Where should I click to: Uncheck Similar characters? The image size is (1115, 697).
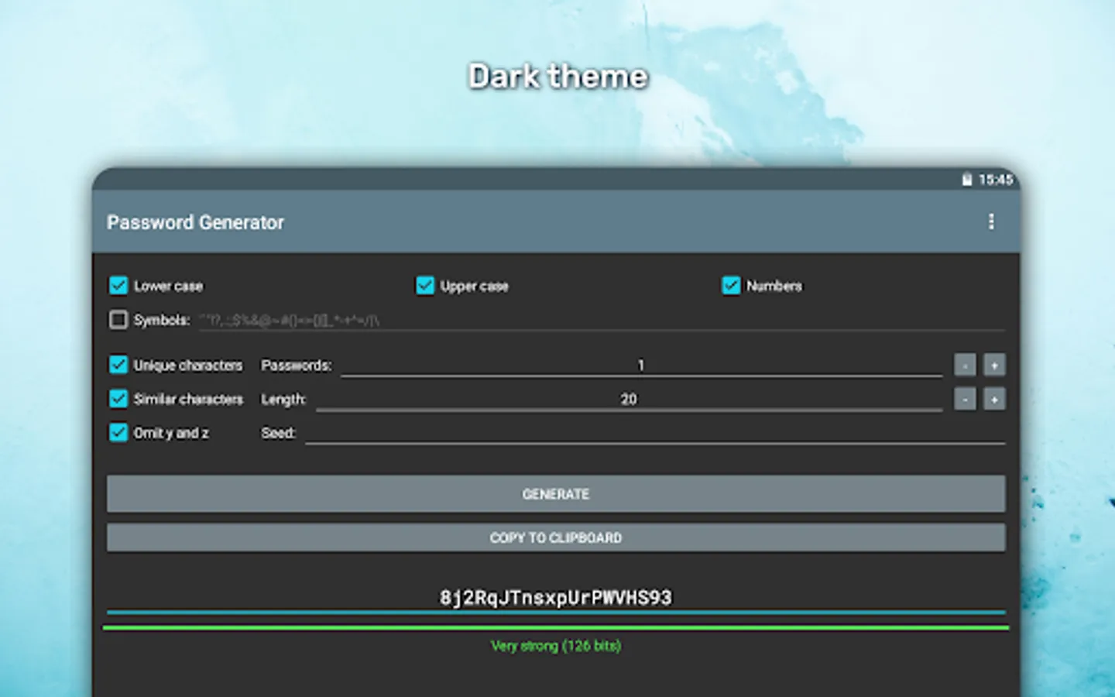click(118, 399)
